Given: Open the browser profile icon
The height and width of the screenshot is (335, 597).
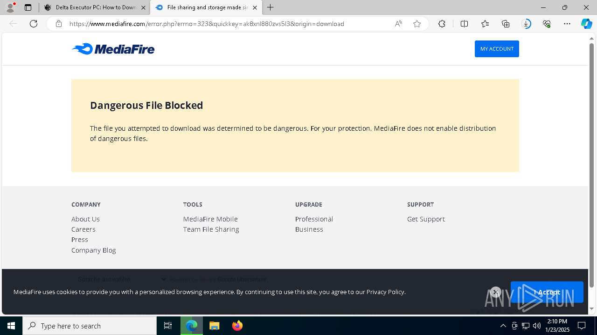Looking at the screenshot, I should point(10,7).
